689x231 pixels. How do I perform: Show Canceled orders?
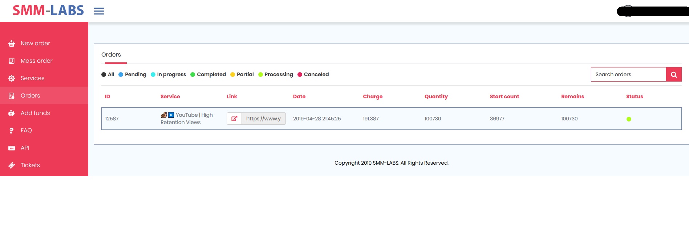313,74
